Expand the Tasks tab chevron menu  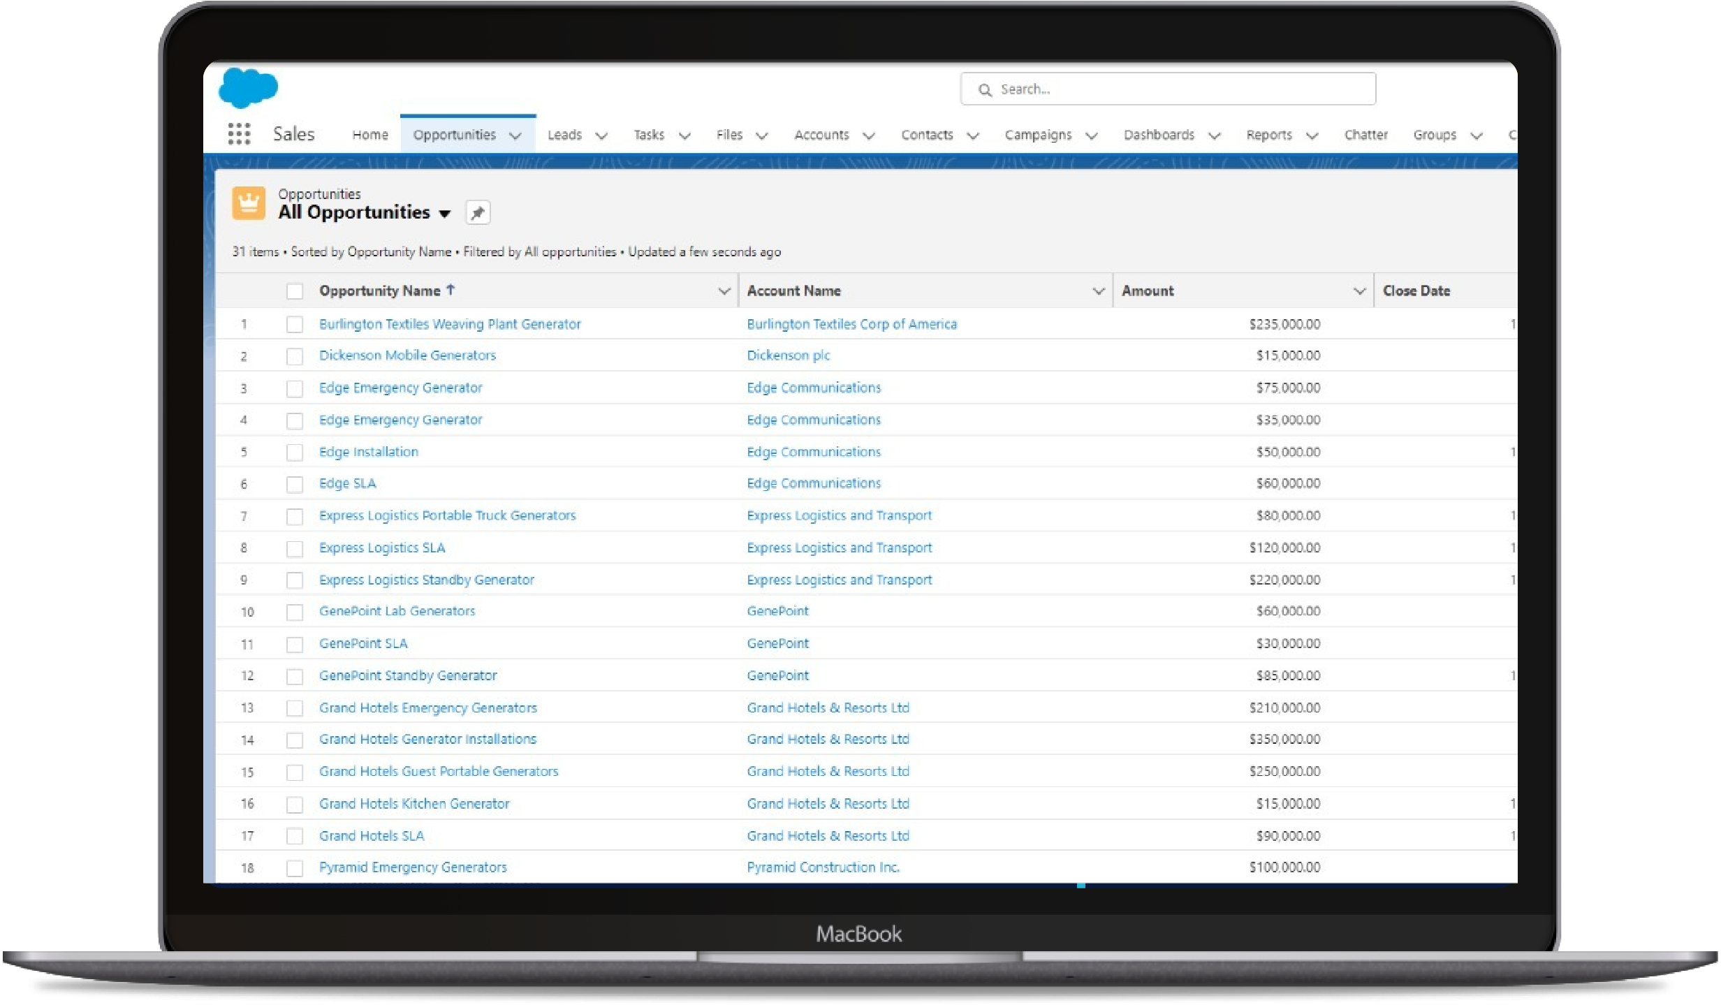coord(685,135)
